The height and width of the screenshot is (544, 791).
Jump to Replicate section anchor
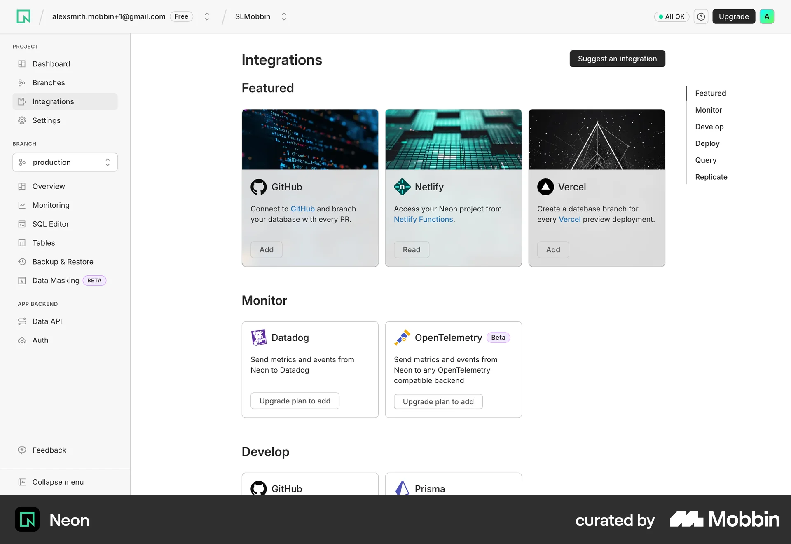pos(711,177)
